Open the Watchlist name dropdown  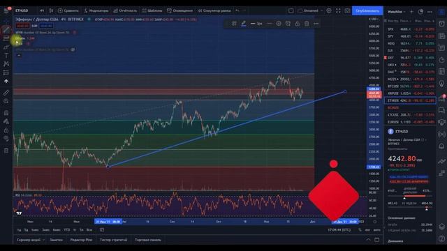(x=396, y=12)
